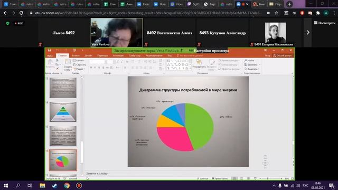
Task: Open File Explorer from the taskbar
Action: (42, 185)
